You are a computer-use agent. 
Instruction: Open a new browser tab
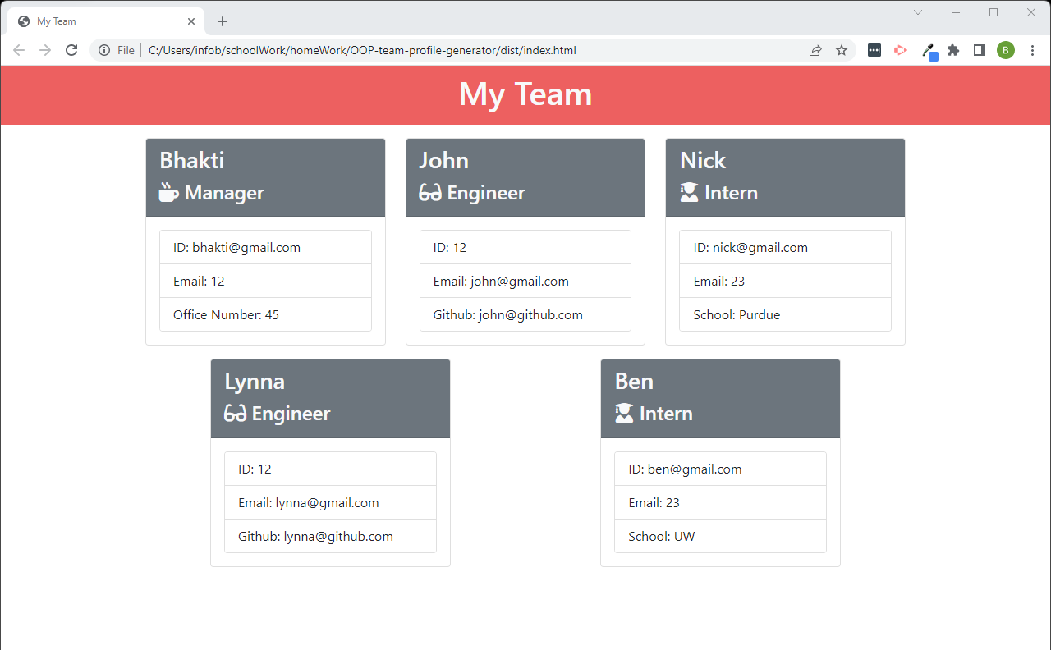pyautogui.click(x=222, y=21)
